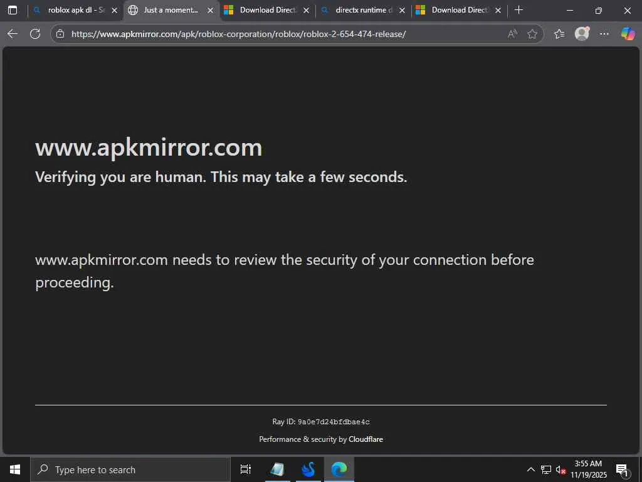Close the 'roblox apk dl' tab
Image resolution: width=642 pixels, height=482 pixels.
click(115, 11)
